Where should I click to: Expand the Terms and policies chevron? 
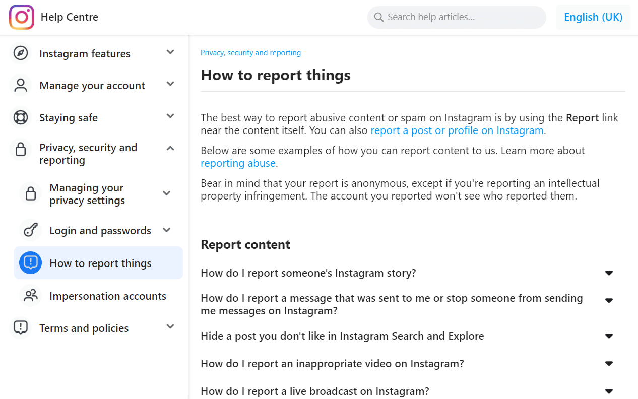(x=170, y=326)
